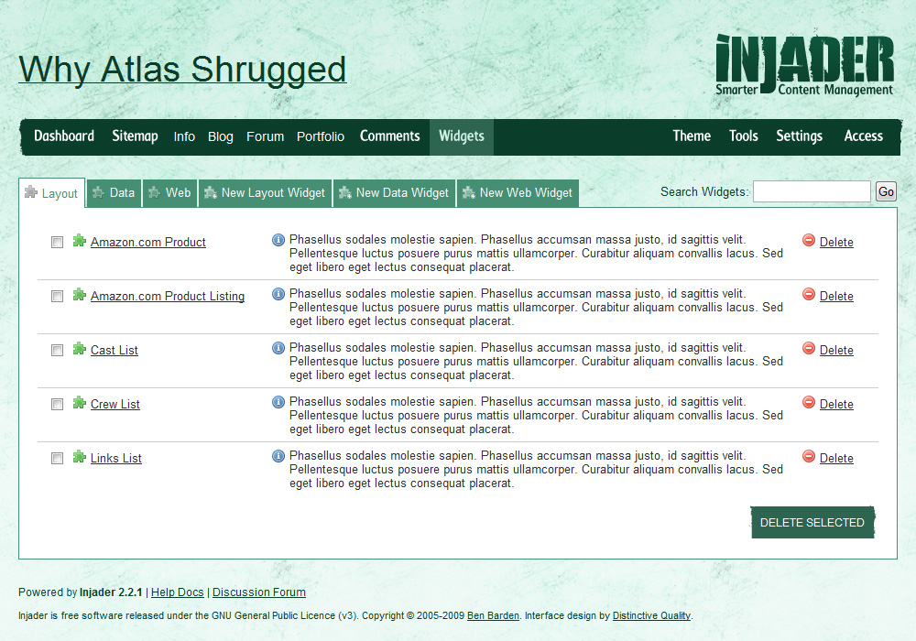This screenshot has width=916, height=641.
Task: Open the Amazon.com Product Listing link
Action: (167, 297)
